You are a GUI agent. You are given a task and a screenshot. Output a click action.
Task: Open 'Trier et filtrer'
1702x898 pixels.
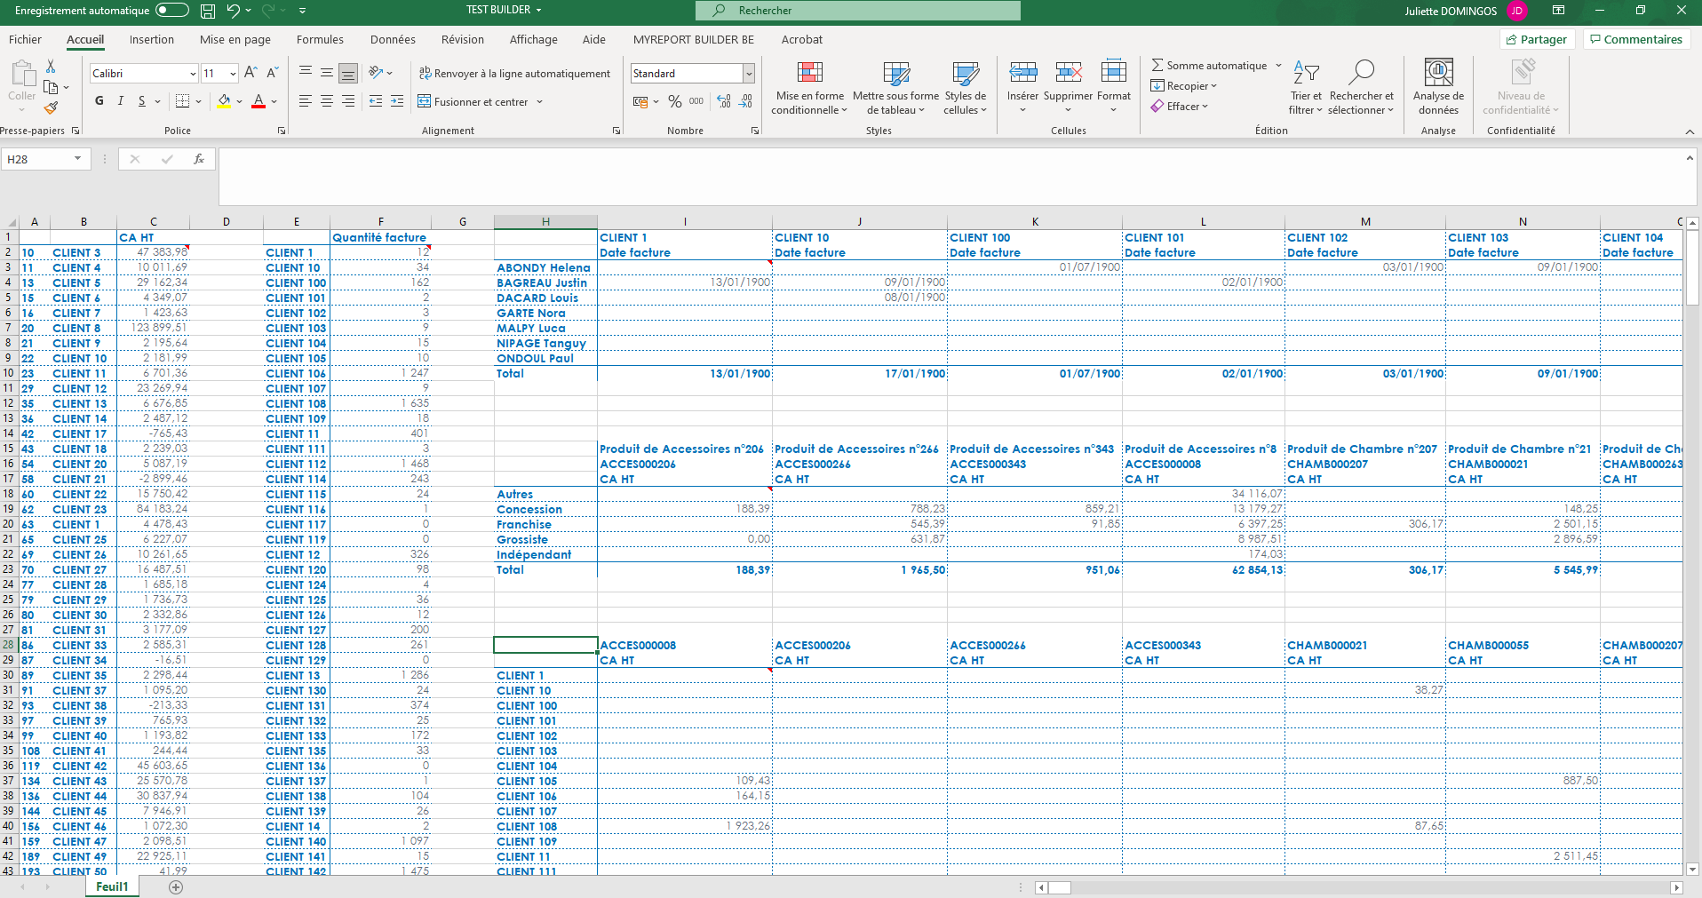coord(1306,88)
